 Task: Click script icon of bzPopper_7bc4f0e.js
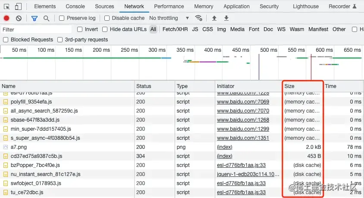(x=6, y=165)
